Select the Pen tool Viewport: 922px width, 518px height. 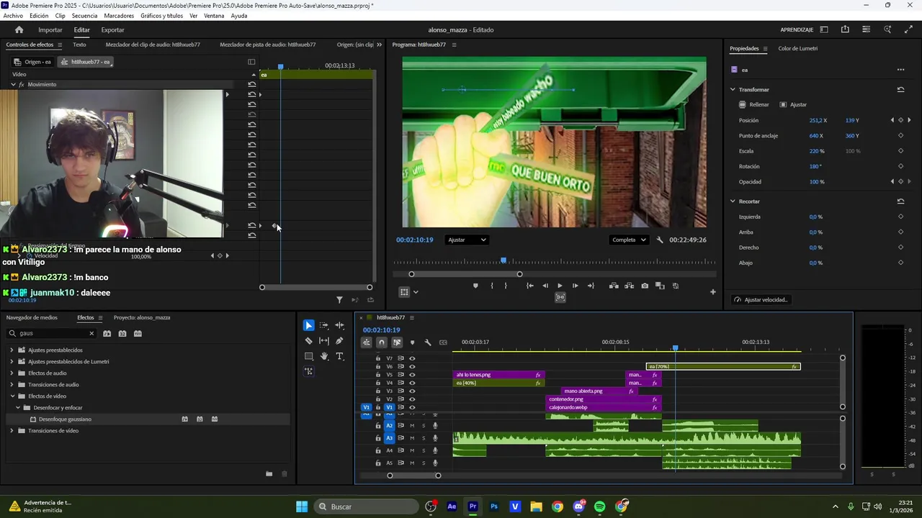point(339,341)
